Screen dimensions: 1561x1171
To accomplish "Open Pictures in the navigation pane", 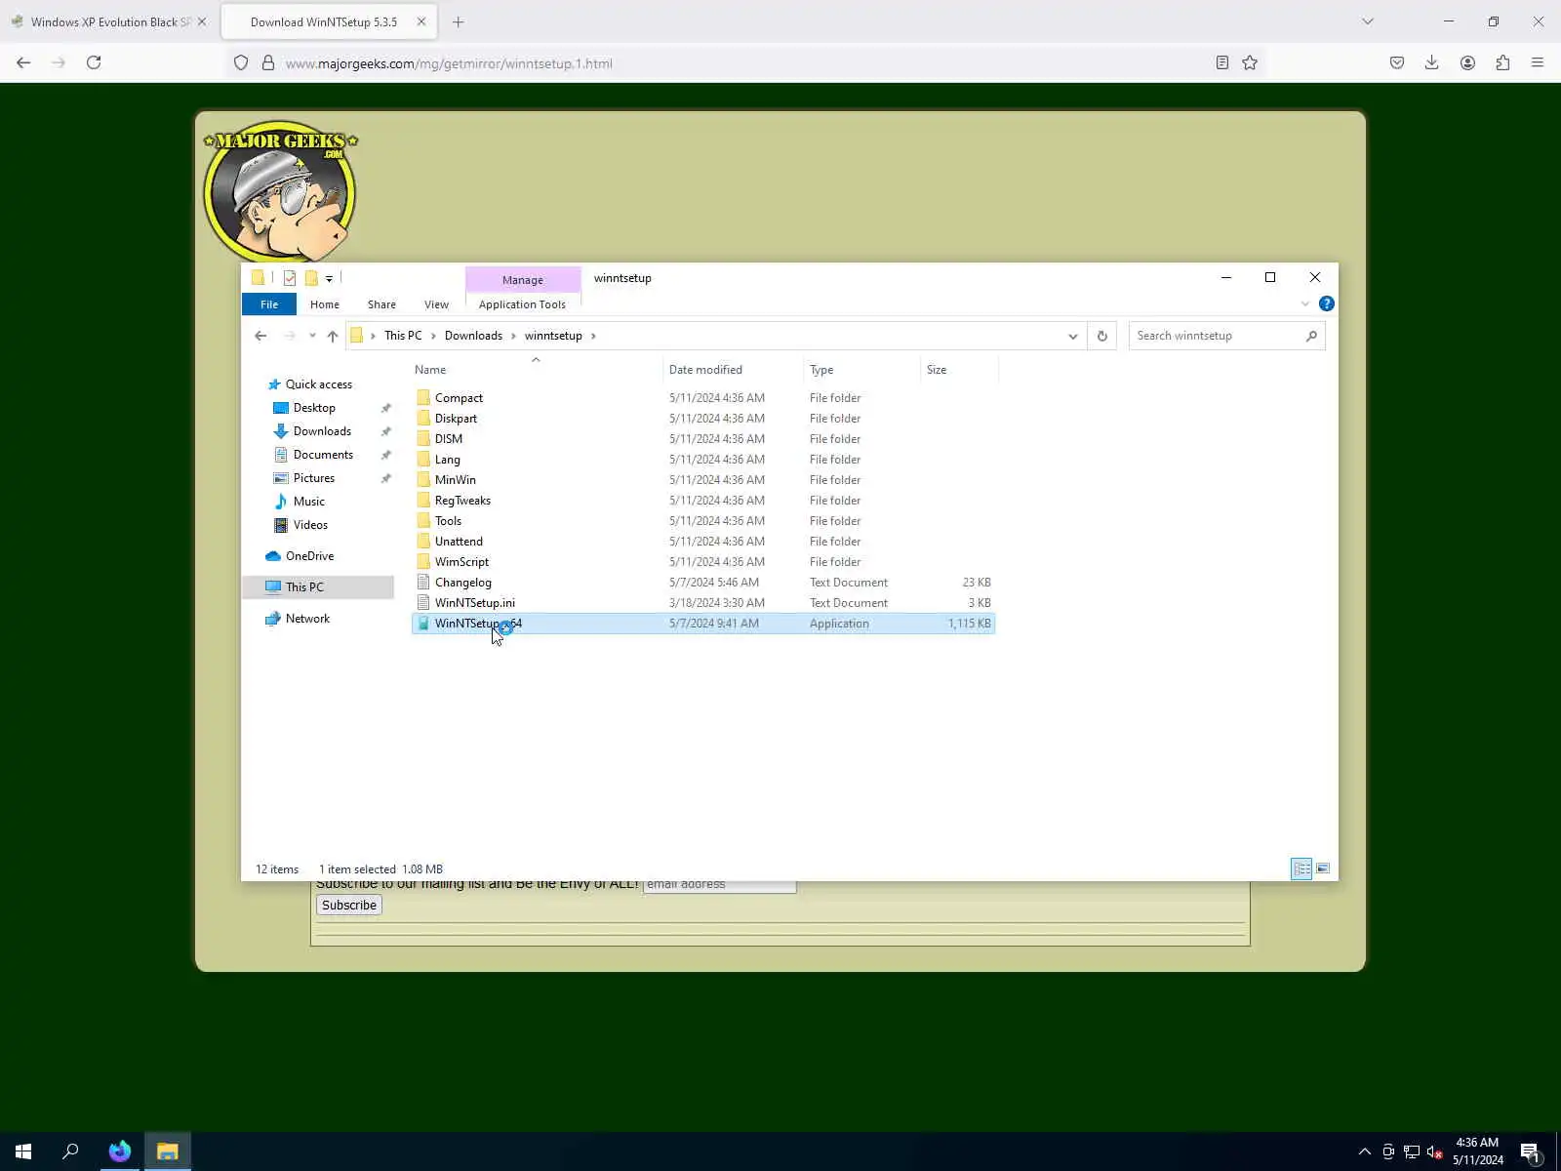I will coord(314,478).
